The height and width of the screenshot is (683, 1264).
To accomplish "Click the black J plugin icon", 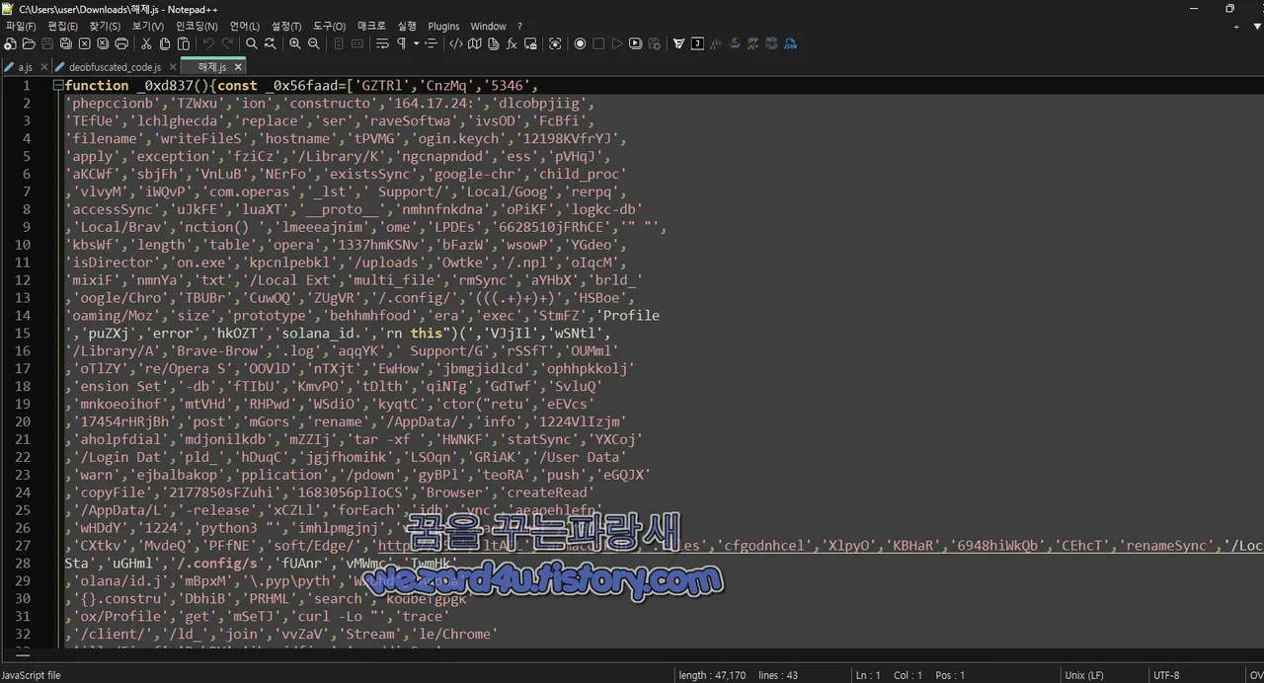I will pos(697,43).
